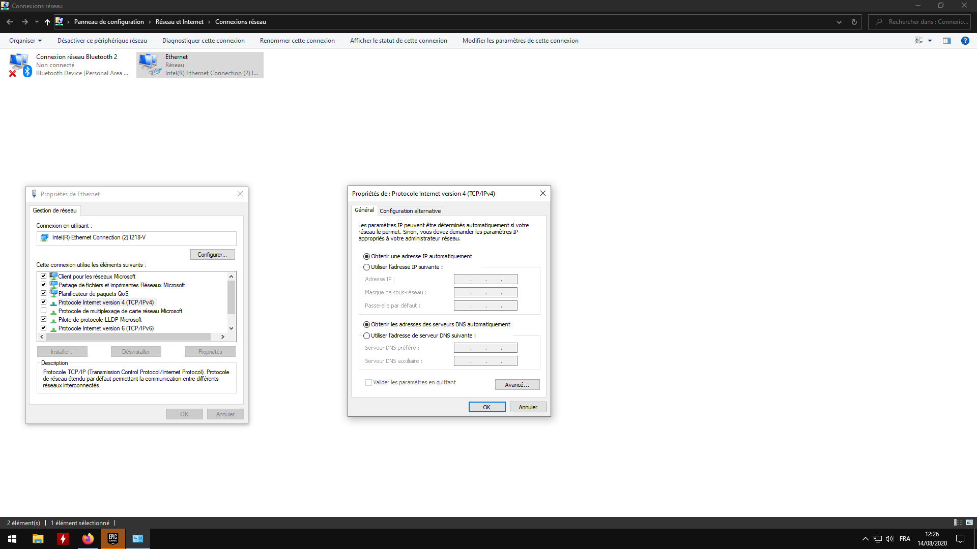
Task: Switch to Configuration alternative tab
Action: [410, 211]
